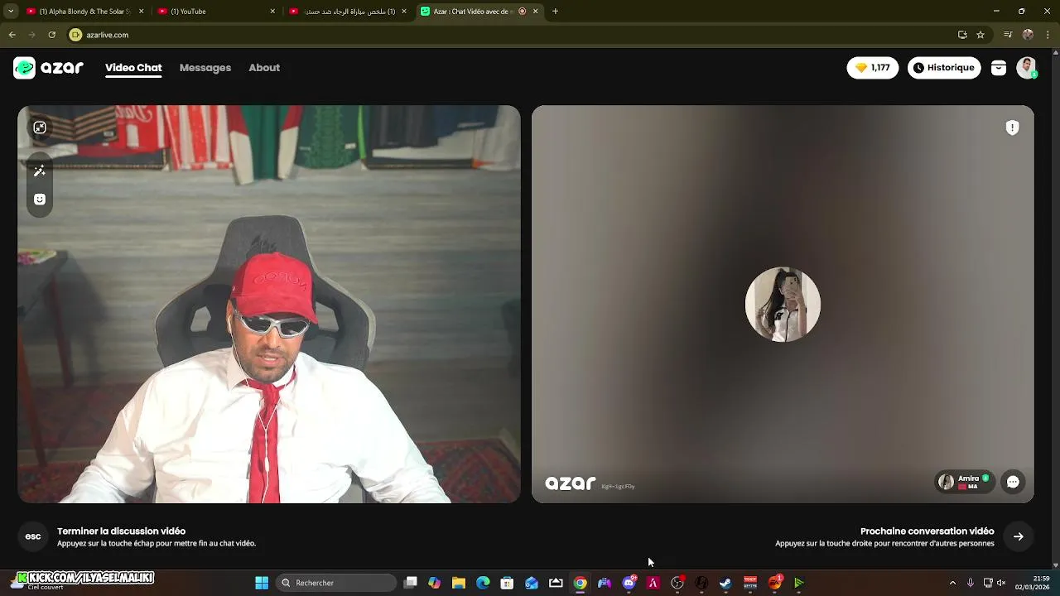Open the Chrome profile avatar
This screenshot has width=1060, height=596.
[x=1028, y=35]
